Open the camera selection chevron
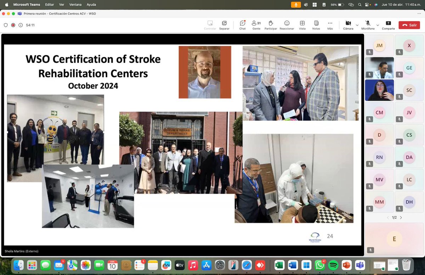The height and width of the screenshot is (275, 425). click(x=357, y=25)
